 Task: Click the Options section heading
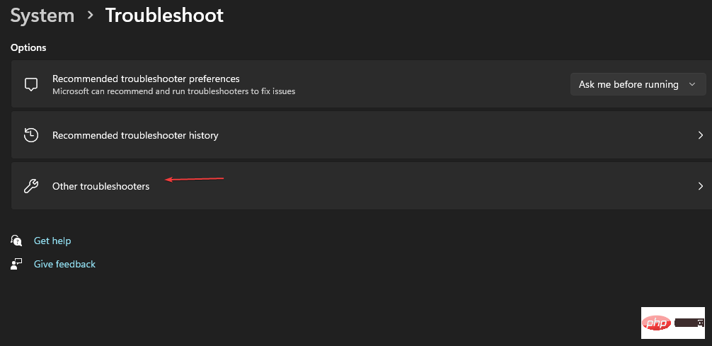click(x=28, y=47)
